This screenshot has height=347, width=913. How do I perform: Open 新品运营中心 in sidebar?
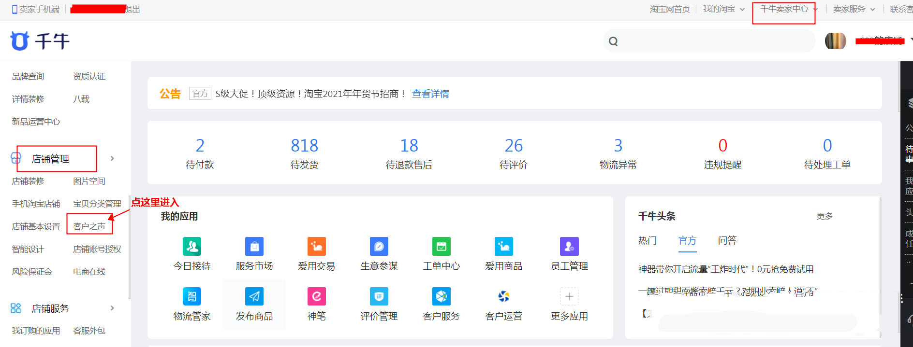click(x=36, y=122)
